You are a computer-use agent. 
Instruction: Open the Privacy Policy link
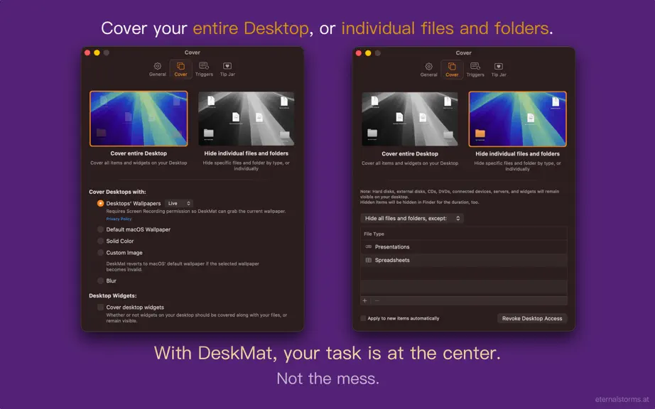point(119,219)
